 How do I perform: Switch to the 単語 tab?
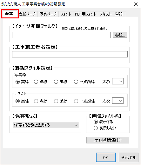[x=119, y=14]
